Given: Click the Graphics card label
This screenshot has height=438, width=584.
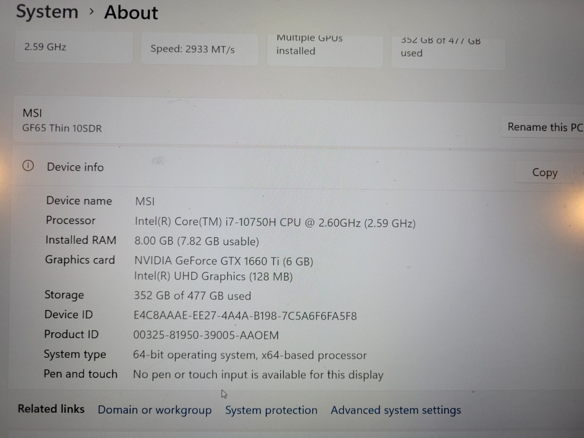Looking at the screenshot, I should pyautogui.click(x=80, y=260).
